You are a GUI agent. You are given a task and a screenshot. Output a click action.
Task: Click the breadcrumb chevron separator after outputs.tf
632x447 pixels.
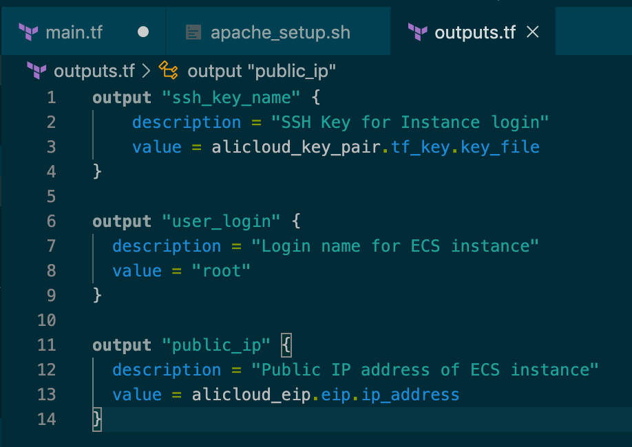pos(146,71)
